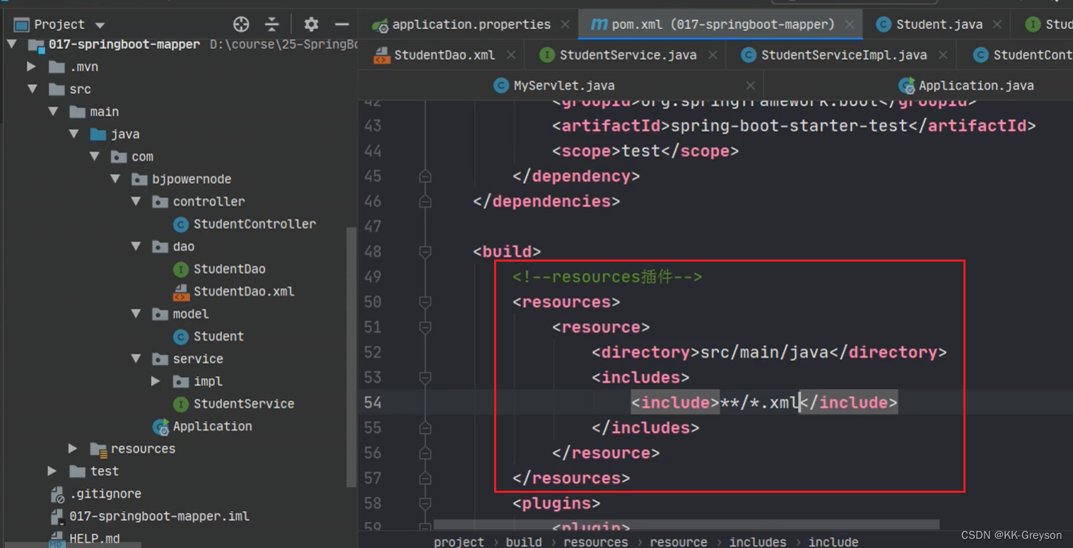Click the locate/select opened file target icon
Screen dimensions: 1073x548
(x=241, y=24)
